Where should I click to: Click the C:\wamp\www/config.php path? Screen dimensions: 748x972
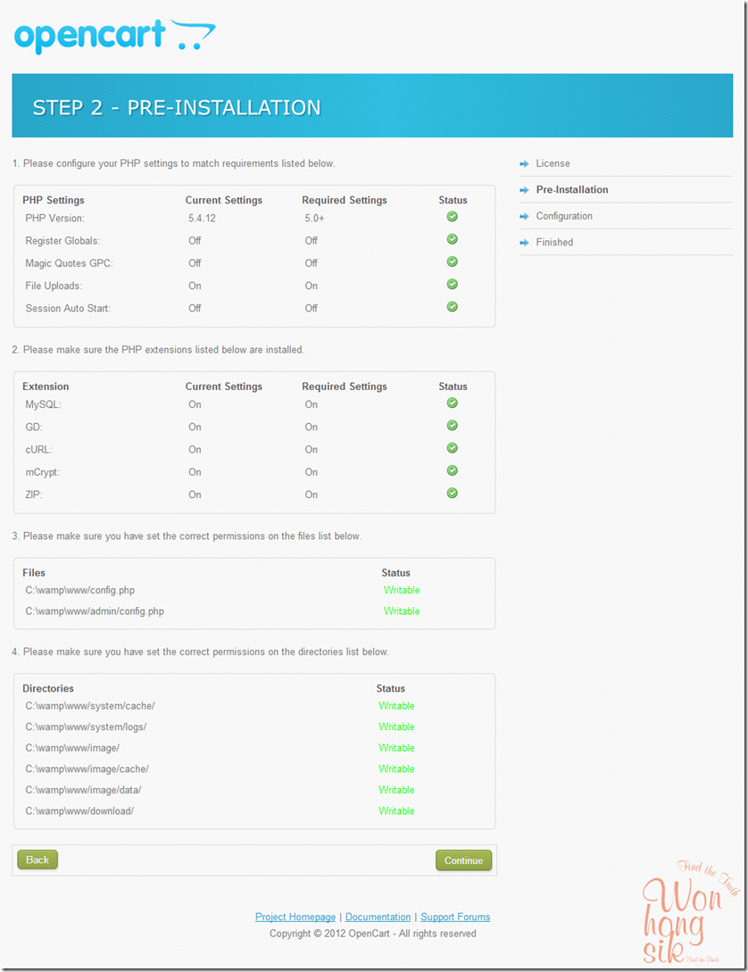coord(80,590)
